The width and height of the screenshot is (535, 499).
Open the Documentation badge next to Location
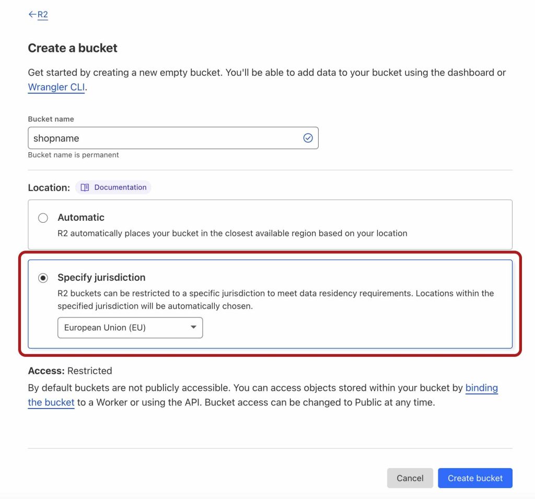(x=113, y=187)
